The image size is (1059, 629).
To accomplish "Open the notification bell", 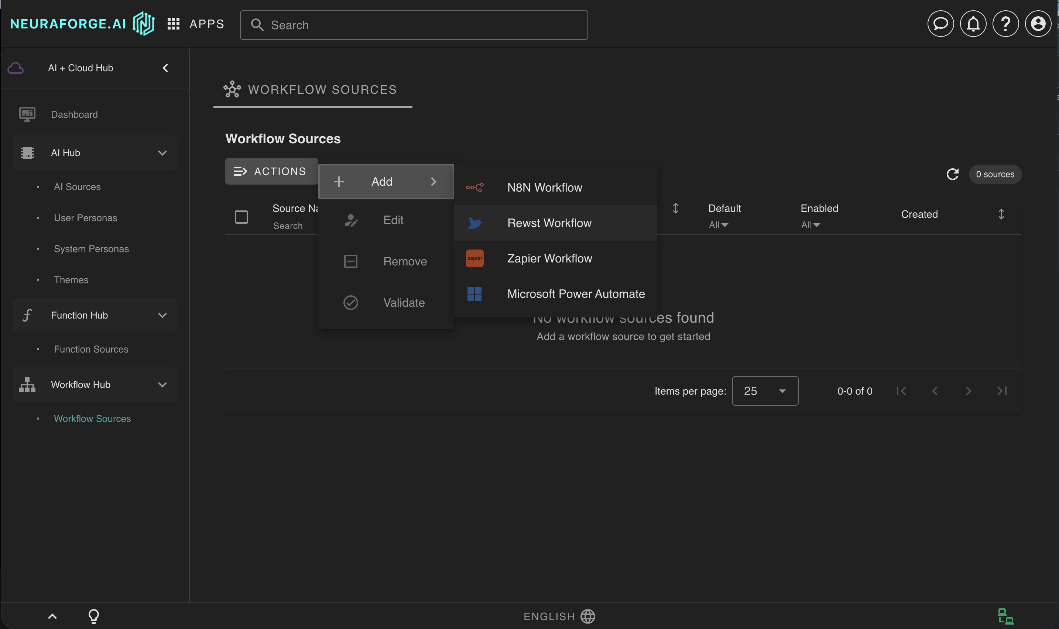I will (973, 24).
